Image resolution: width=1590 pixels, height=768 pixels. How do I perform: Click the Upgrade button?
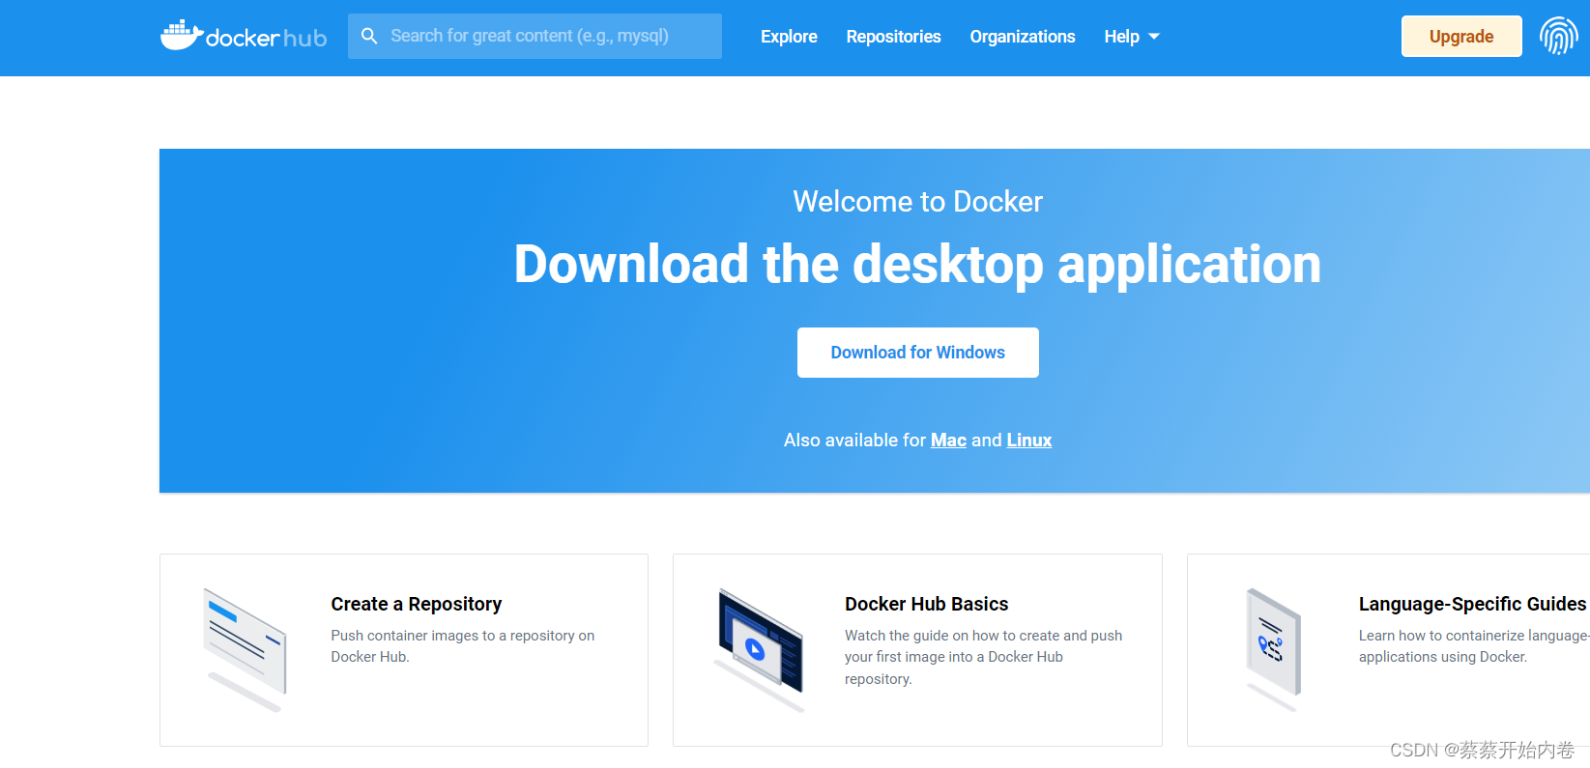1461,37
